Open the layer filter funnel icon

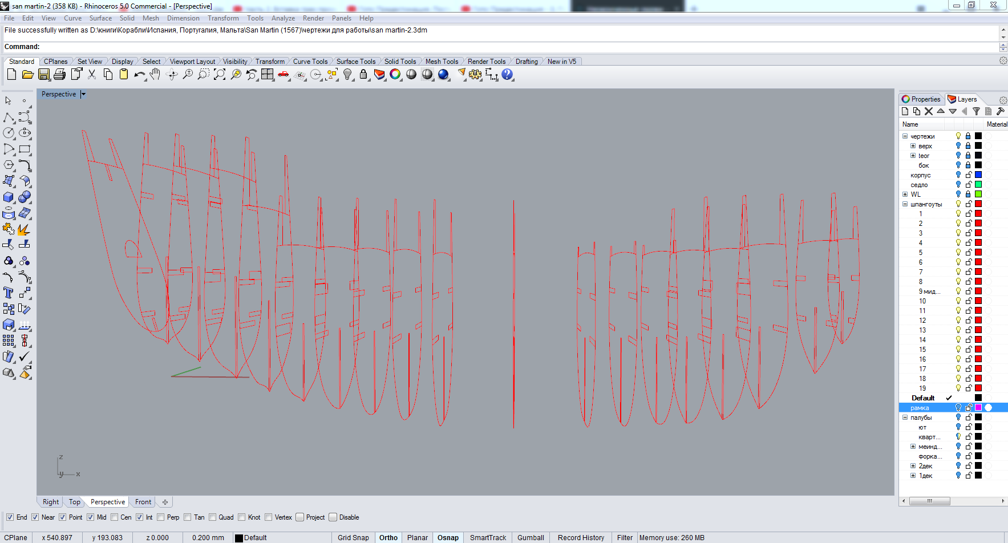click(x=976, y=111)
